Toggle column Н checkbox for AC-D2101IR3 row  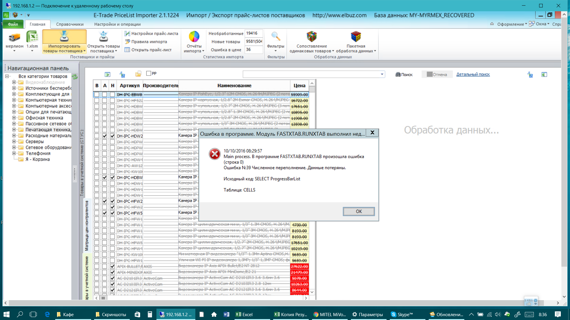(x=112, y=278)
